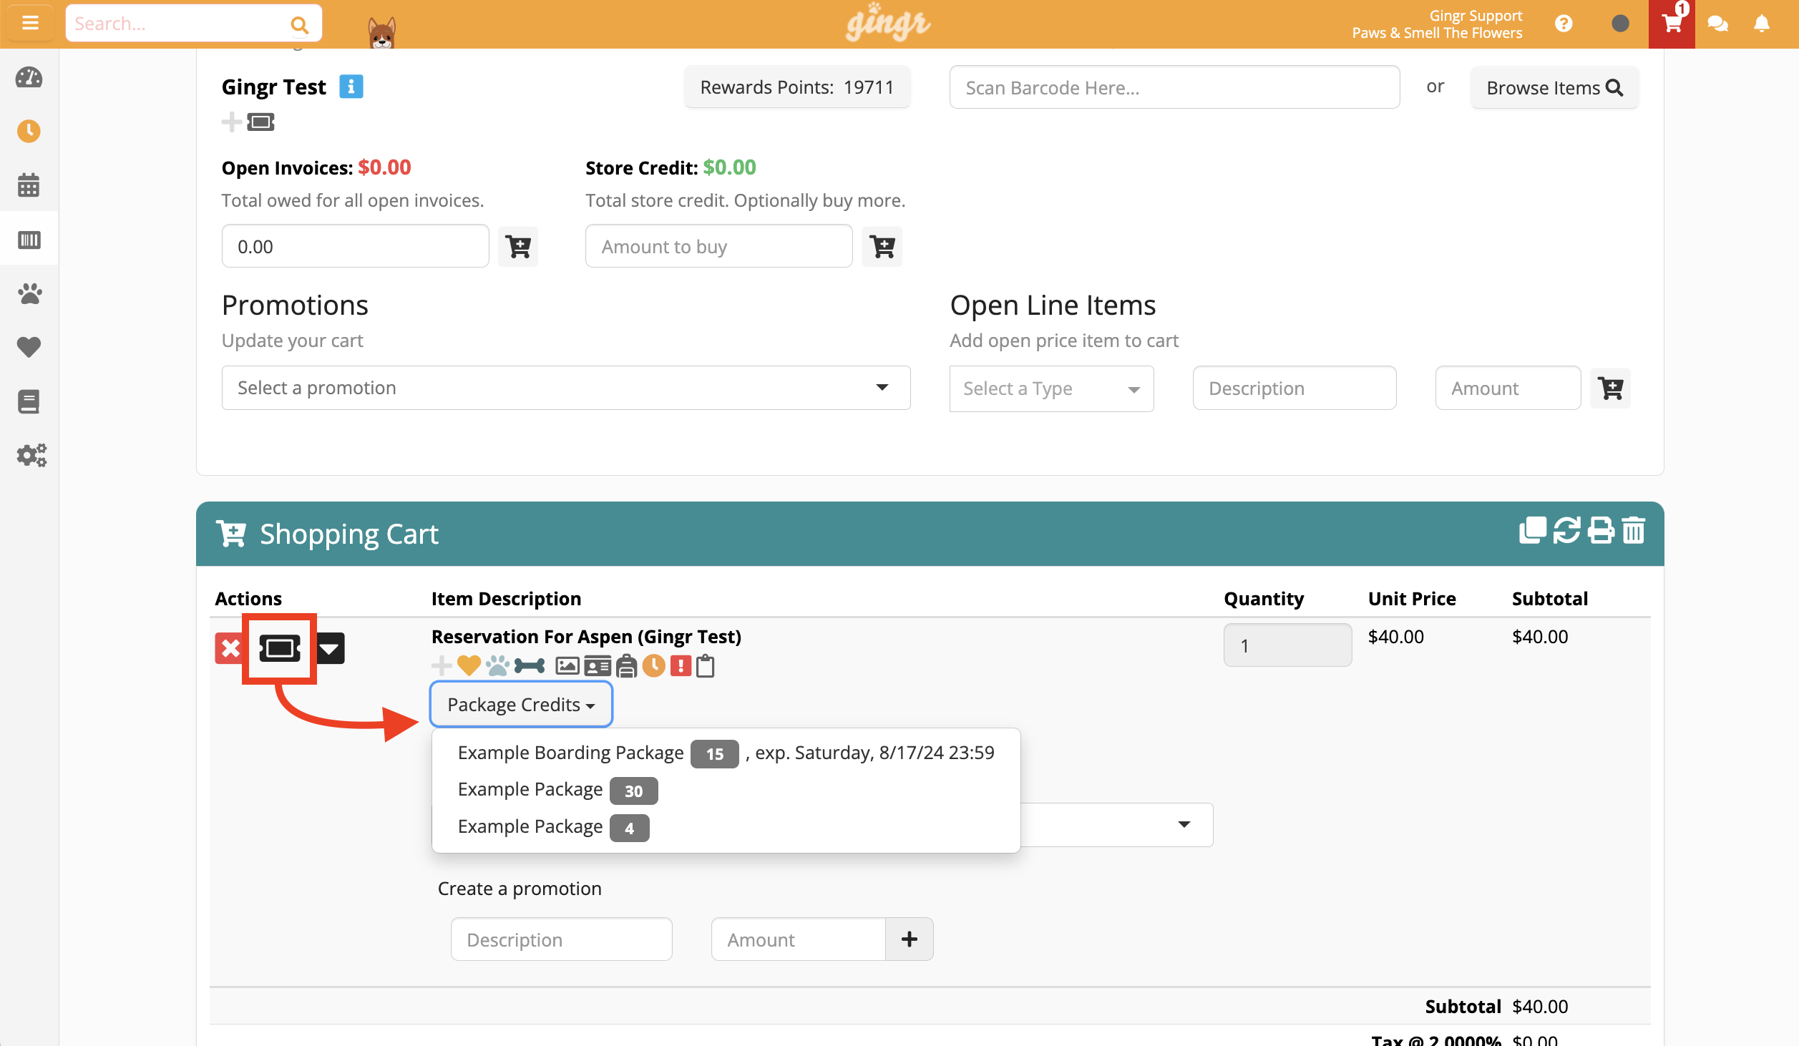The image size is (1799, 1046).
Task: Focus the Open Line Items Description field
Action: point(1294,388)
